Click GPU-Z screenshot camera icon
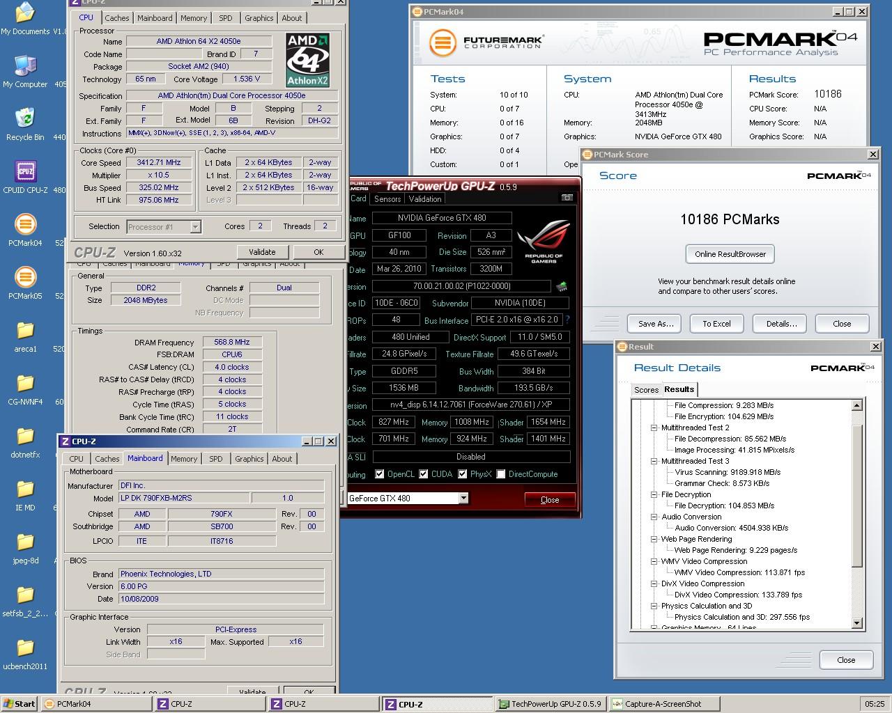Screen dimensions: 892x713 click(567, 198)
